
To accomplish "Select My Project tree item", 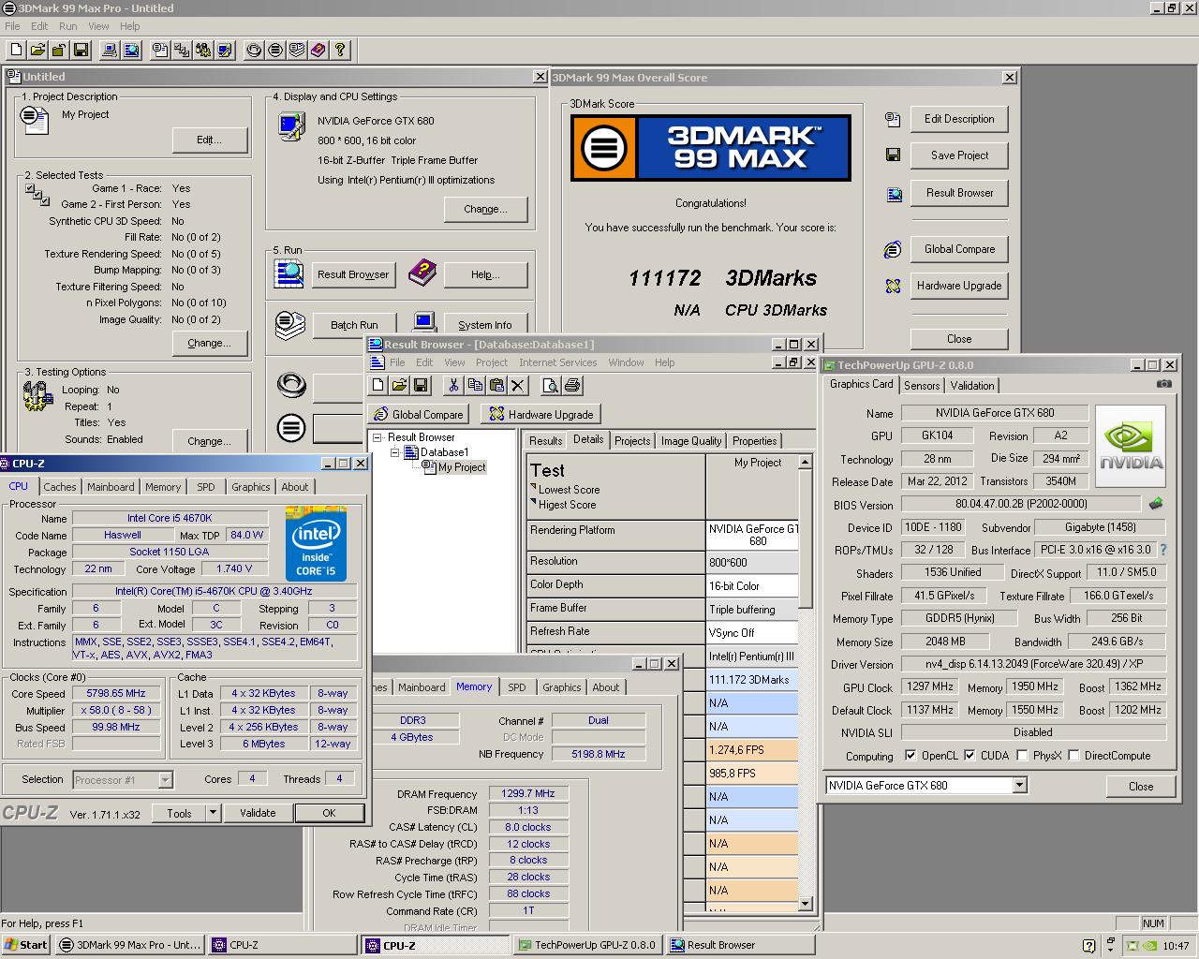I will pos(462,467).
